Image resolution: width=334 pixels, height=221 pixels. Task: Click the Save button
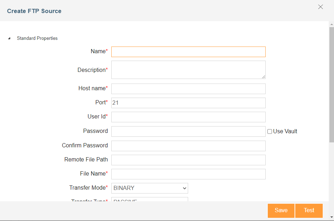click(x=281, y=210)
